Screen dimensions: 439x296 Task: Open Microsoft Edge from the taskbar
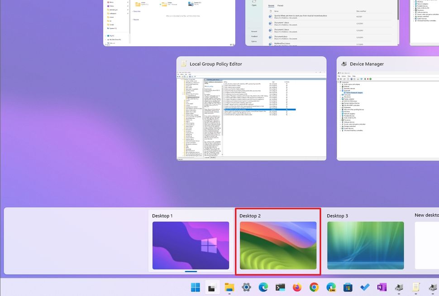pos(264,287)
